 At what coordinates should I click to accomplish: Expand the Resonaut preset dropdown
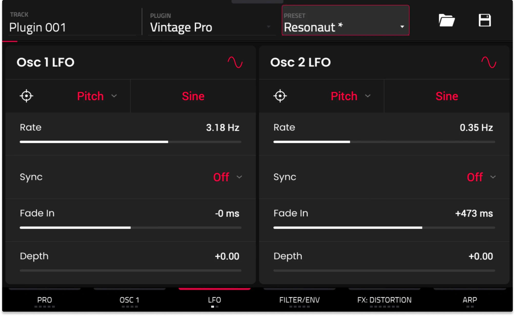coord(402,27)
